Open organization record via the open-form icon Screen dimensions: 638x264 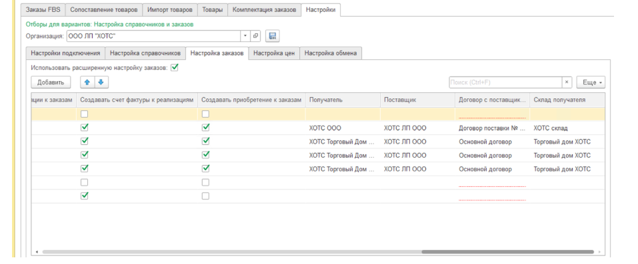pyautogui.click(x=255, y=36)
